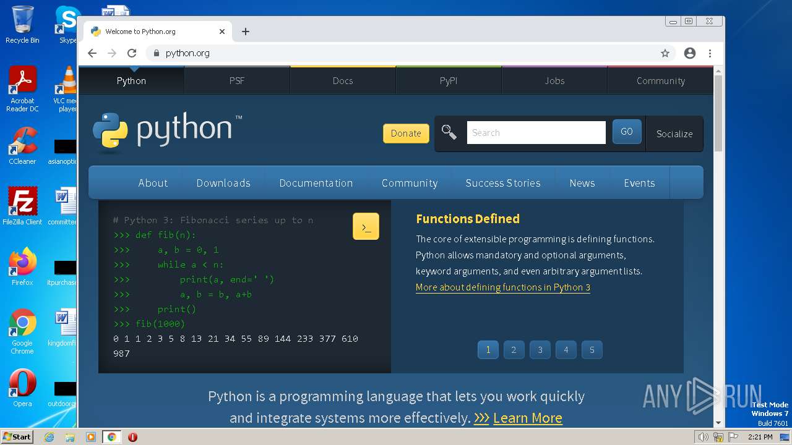Launch the interactive shell icon

click(366, 227)
